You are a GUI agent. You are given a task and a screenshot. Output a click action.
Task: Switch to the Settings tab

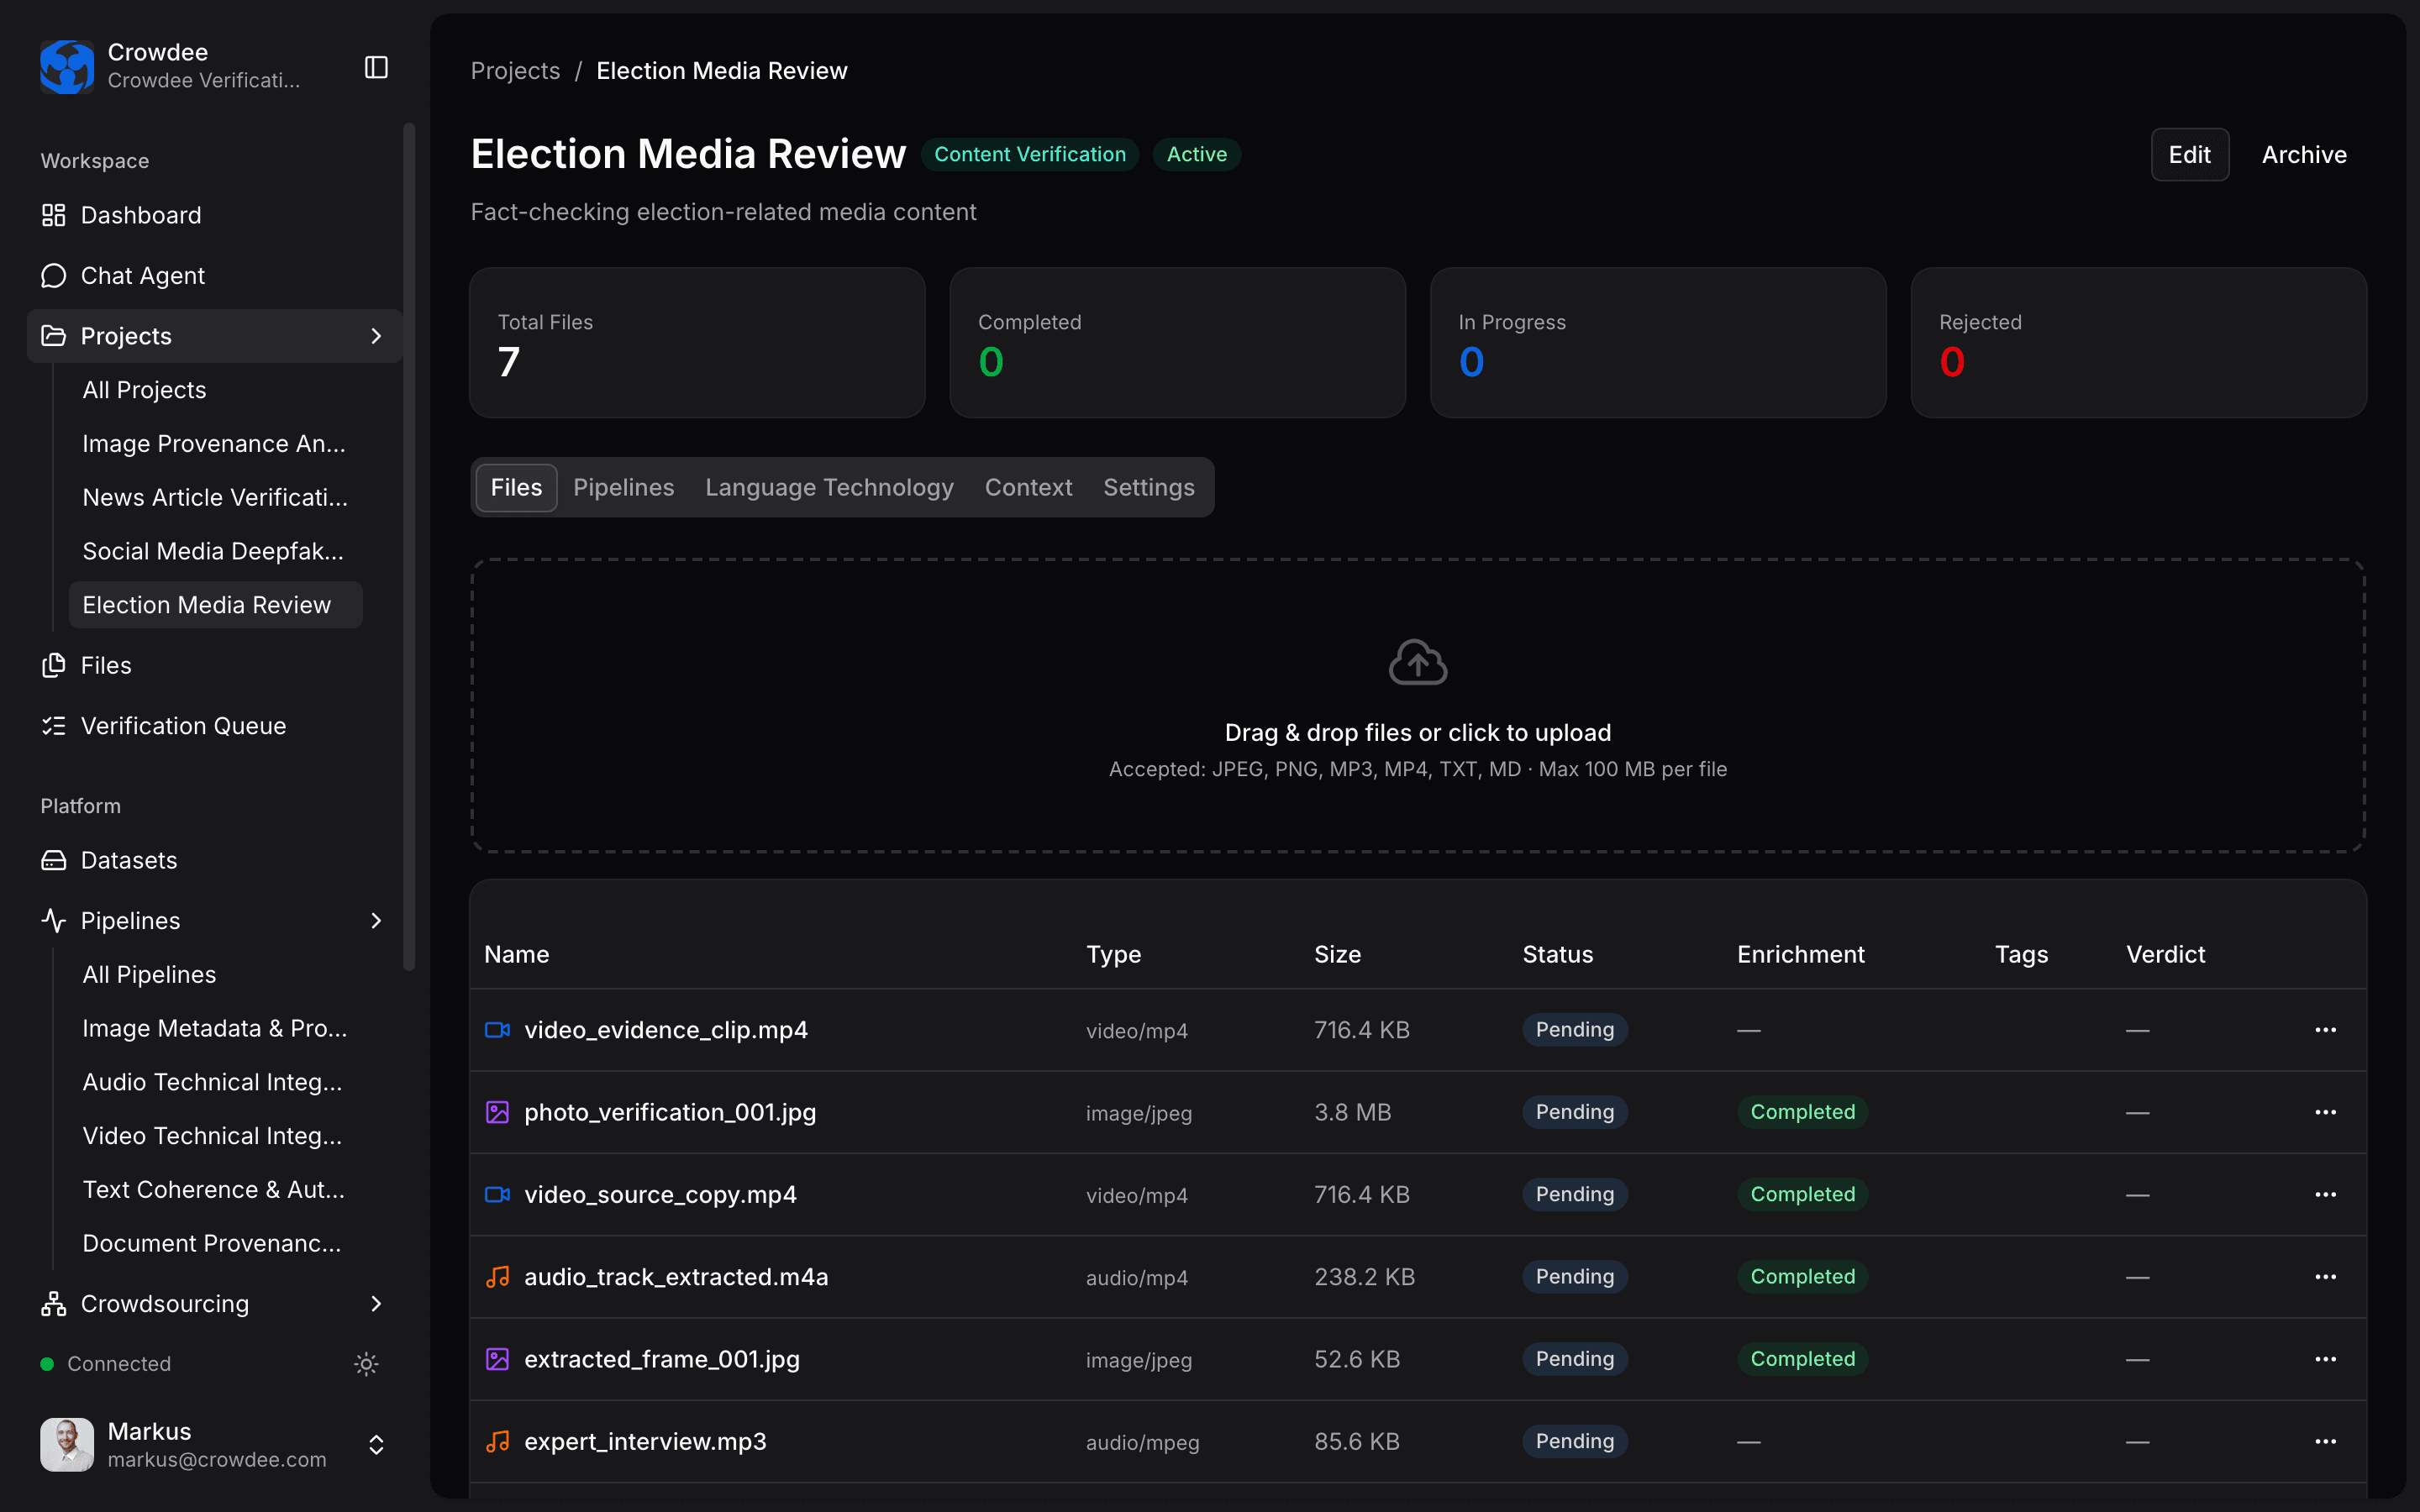coord(1148,487)
